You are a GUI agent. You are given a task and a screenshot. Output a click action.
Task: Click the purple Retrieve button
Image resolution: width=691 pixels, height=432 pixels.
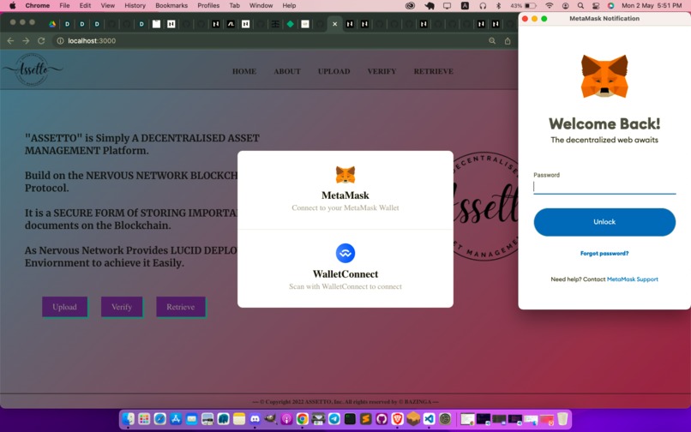pos(181,307)
